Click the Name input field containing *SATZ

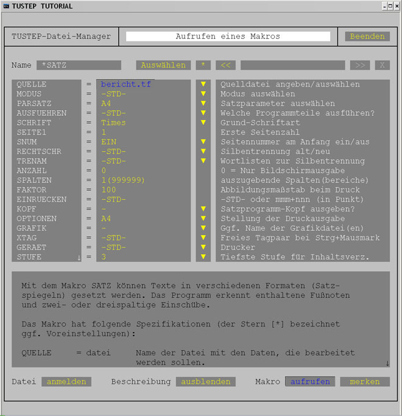tap(79, 65)
